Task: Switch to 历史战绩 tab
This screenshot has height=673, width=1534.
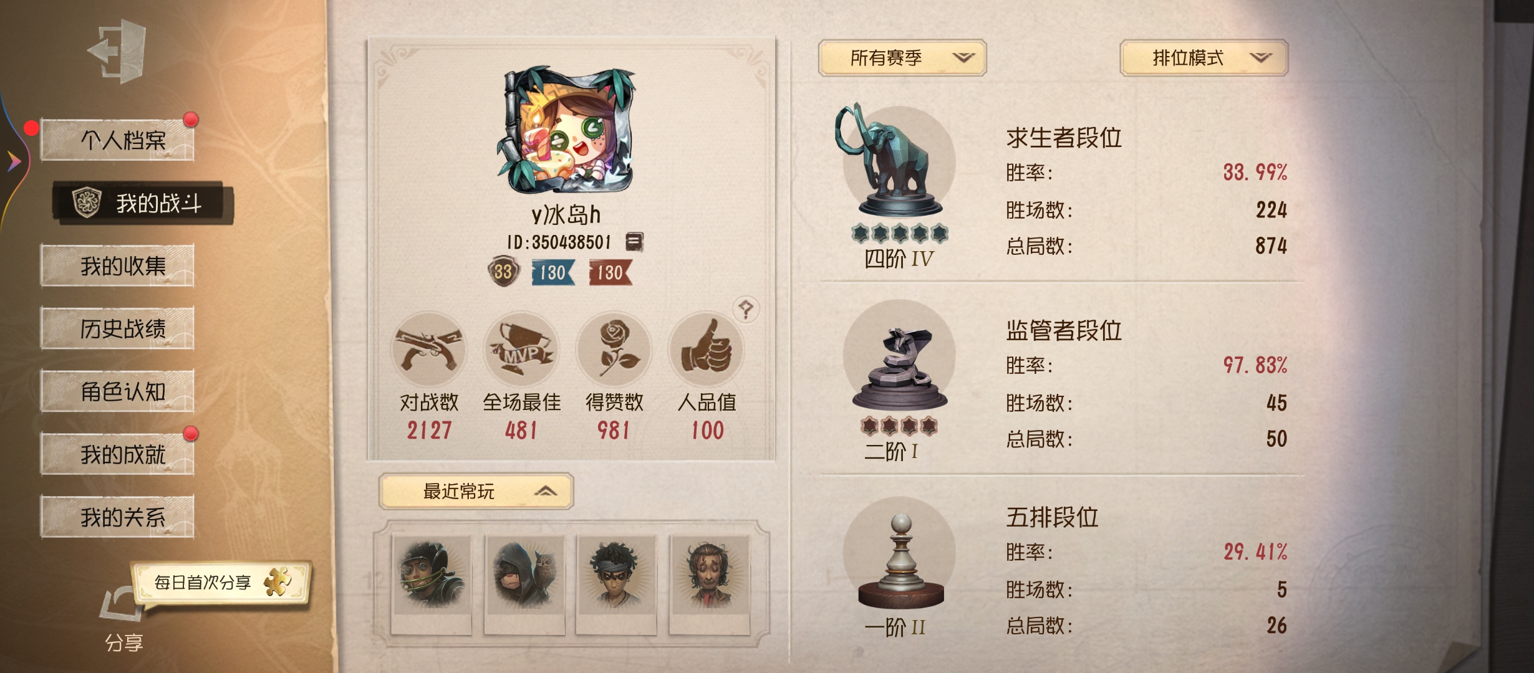Action: coord(117,328)
